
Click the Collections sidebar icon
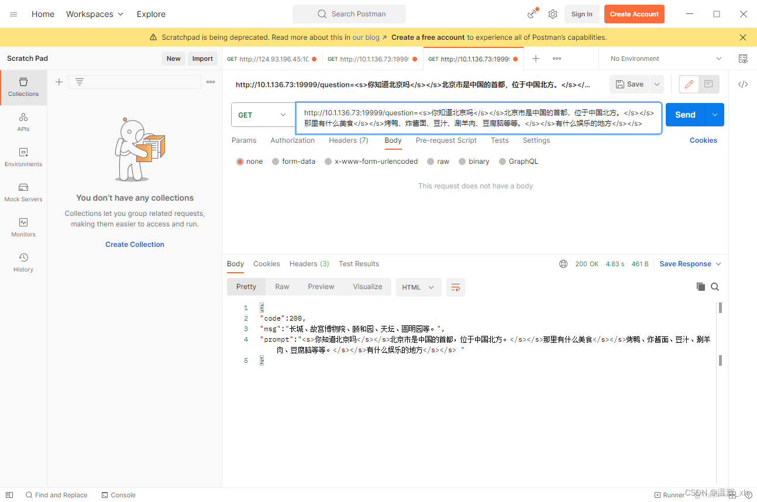coord(23,87)
